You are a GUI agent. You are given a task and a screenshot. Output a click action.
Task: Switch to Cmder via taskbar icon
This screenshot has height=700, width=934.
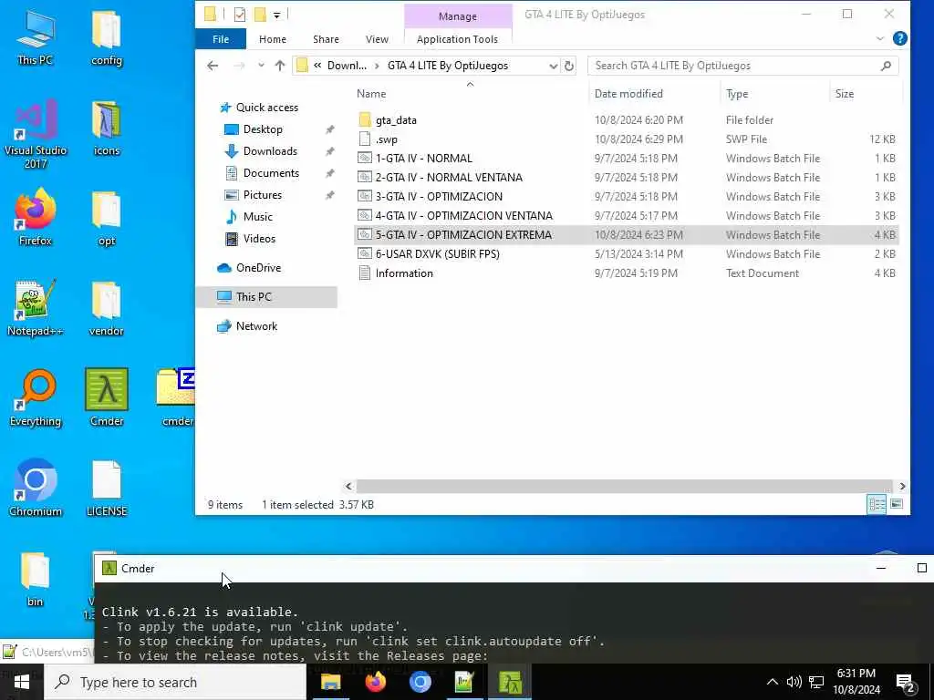pyautogui.click(x=510, y=682)
